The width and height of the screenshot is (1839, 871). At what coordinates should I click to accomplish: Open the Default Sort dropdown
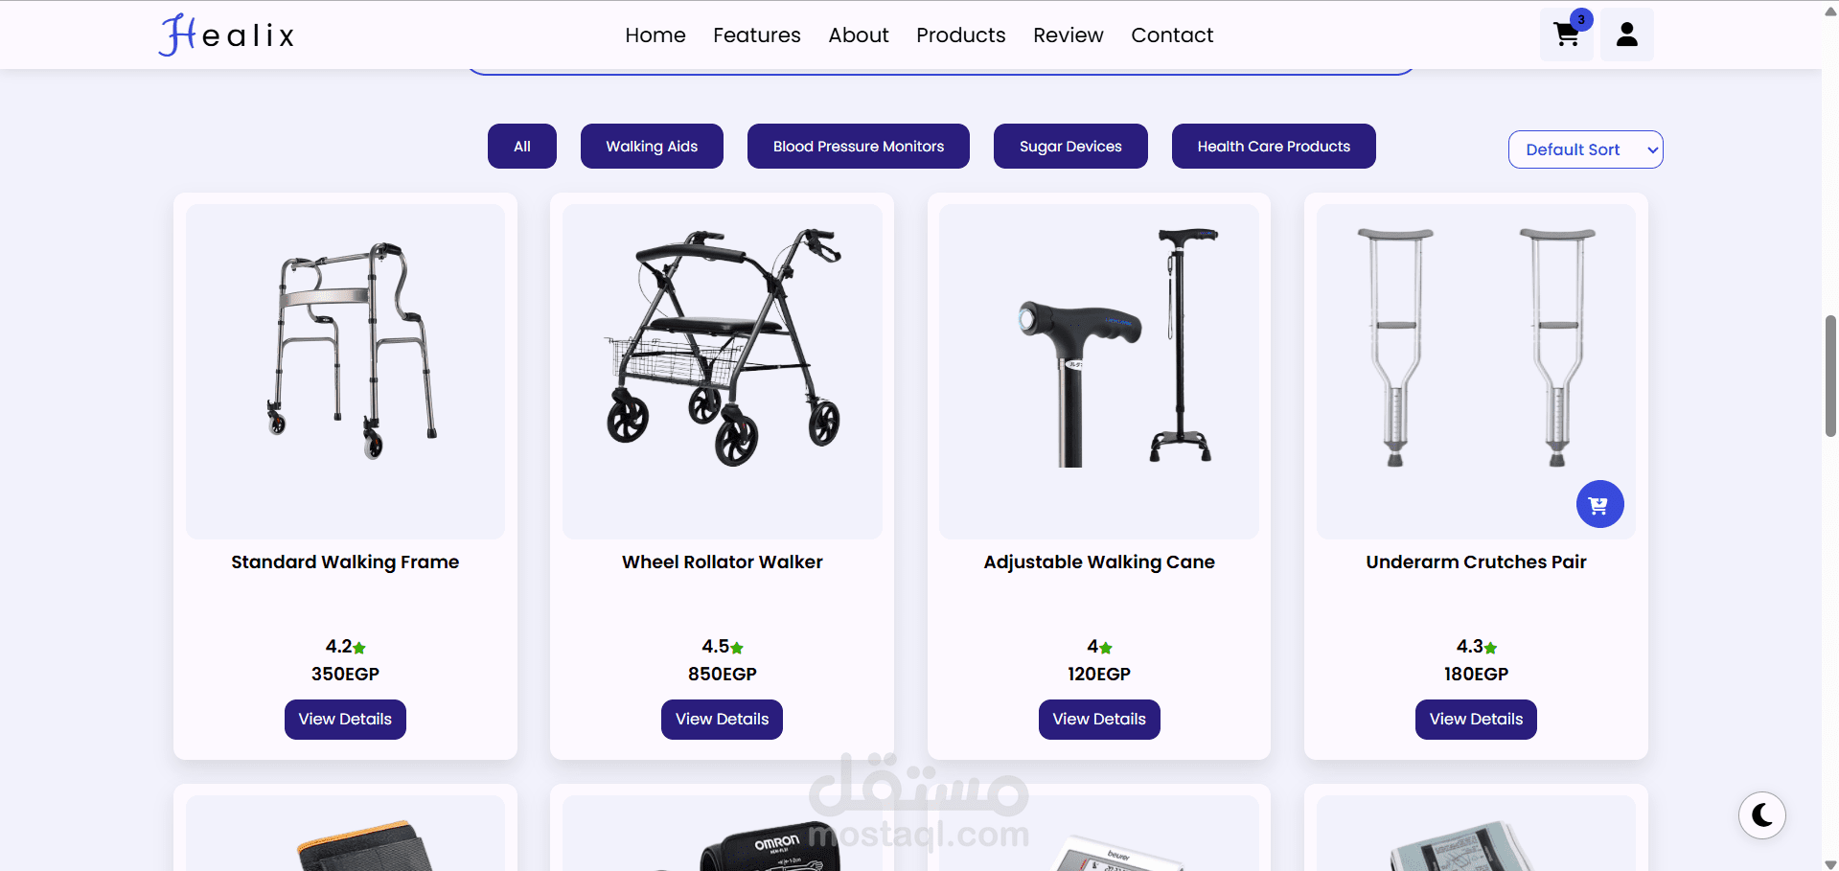1585,149
